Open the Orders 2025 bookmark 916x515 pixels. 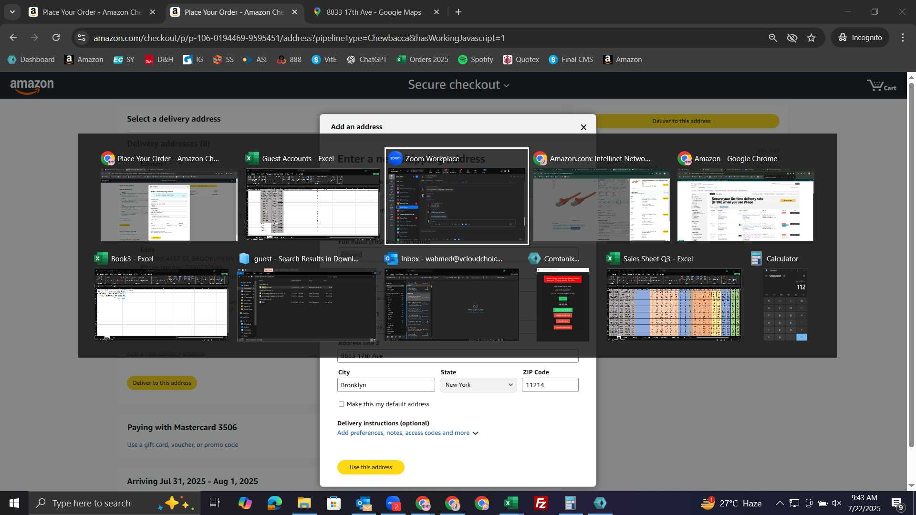pyautogui.click(x=423, y=60)
